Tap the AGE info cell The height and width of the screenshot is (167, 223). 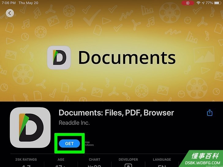pos(61,163)
